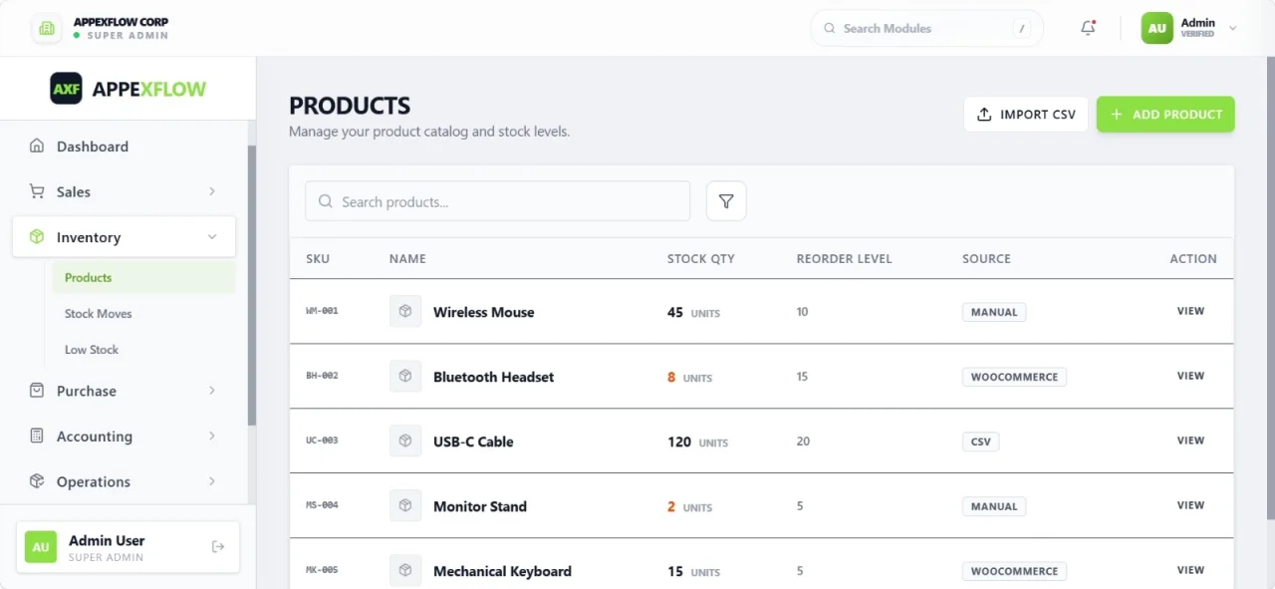Click the low stock value 8 units
This screenshot has width=1275, height=589.
689,377
